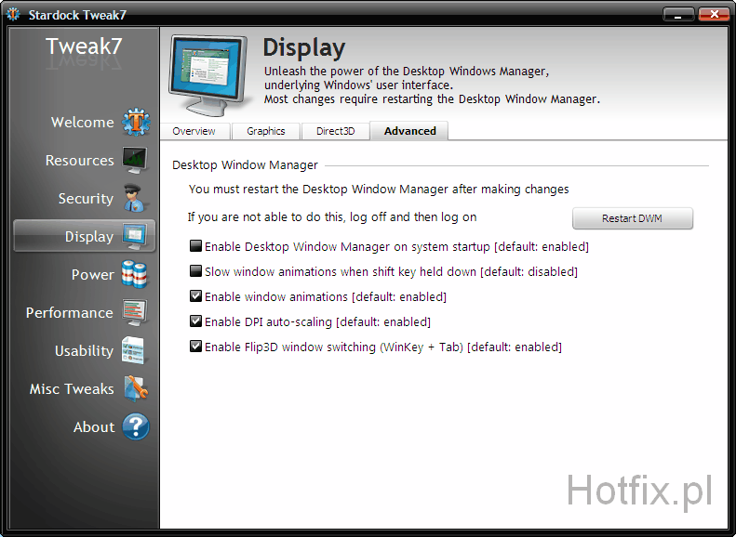Click the Usability checklist icon
The image size is (736, 537).
(x=133, y=350)
